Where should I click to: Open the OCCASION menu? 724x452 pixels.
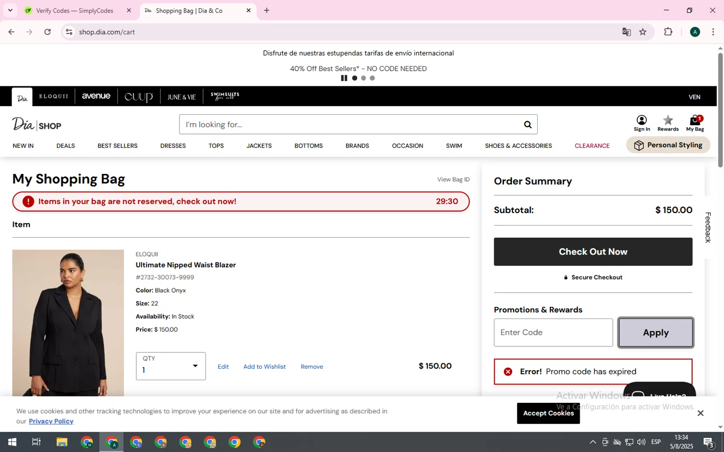tap(407, 146)
